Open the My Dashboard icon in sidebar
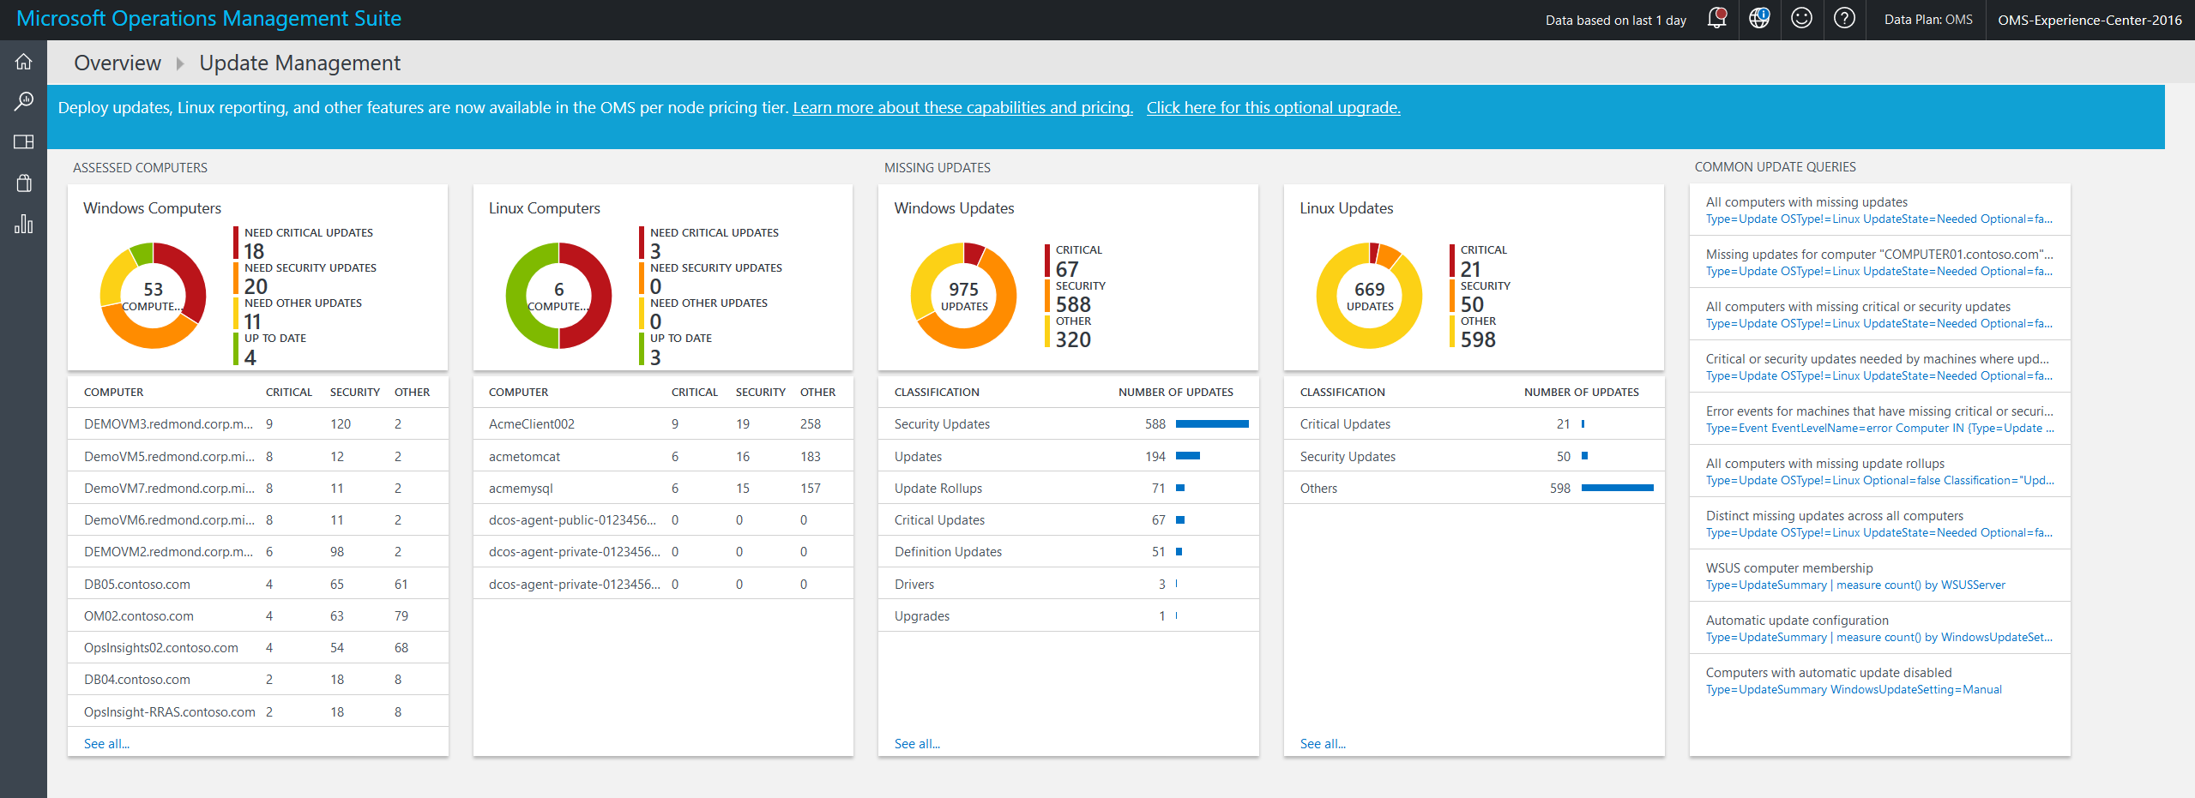 pyautogui.click(x=23, y=141)
